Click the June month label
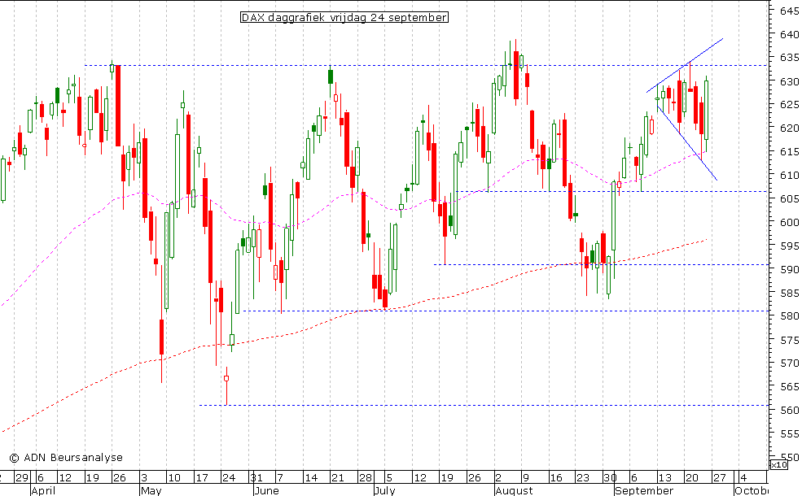 [x=267, y=491]
